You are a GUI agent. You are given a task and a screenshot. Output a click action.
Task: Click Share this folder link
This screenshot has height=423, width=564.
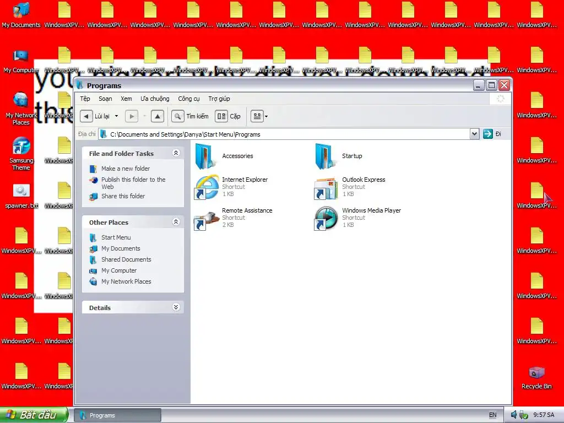(x=123, y=196)
